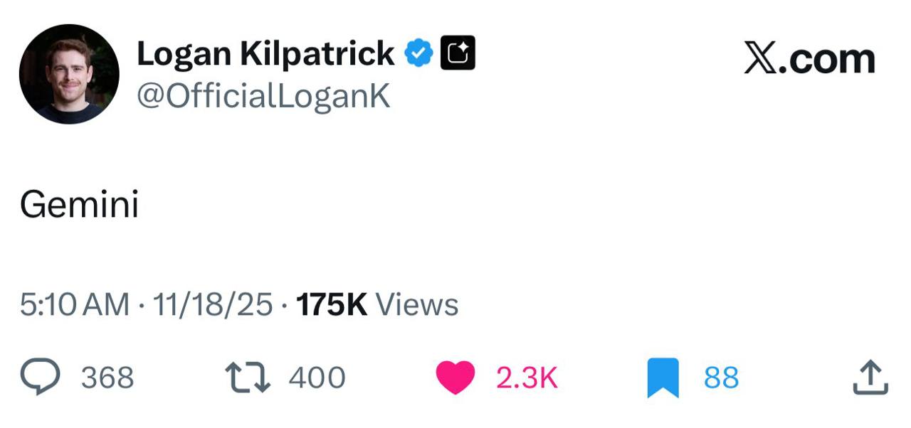Click the 11/18/25 post date
The height and width of the screenshot is (428, 911).
pyautogui.click(x=212, y=305)
